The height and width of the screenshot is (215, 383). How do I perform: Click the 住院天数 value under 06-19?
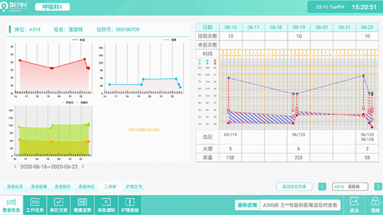(299, 36)
